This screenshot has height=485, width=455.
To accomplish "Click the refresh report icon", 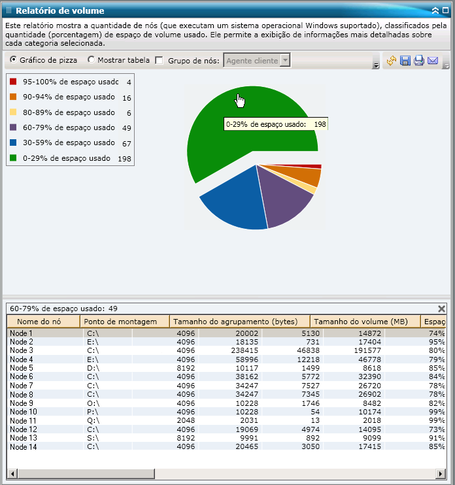I will click(392, 60).
